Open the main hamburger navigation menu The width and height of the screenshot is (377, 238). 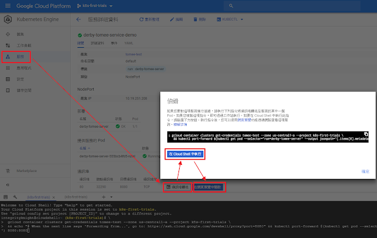tap(8, 5)
